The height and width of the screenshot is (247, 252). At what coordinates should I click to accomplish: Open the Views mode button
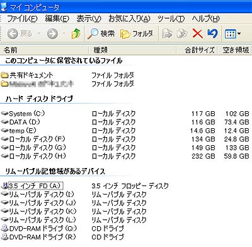(x=231, y=33)
